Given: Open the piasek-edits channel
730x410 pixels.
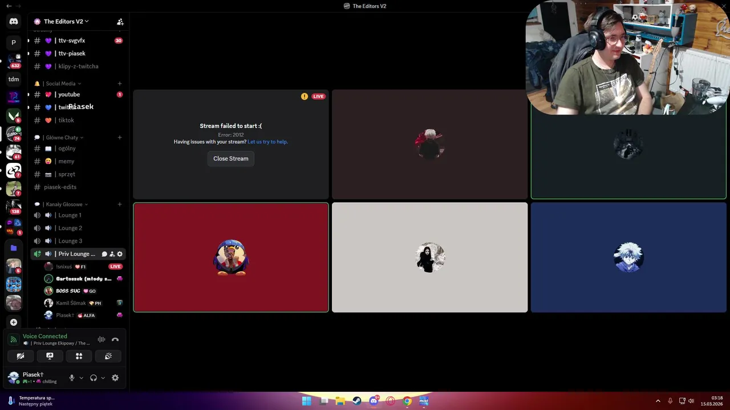Looking at the screenshot, I should [78, 187].
